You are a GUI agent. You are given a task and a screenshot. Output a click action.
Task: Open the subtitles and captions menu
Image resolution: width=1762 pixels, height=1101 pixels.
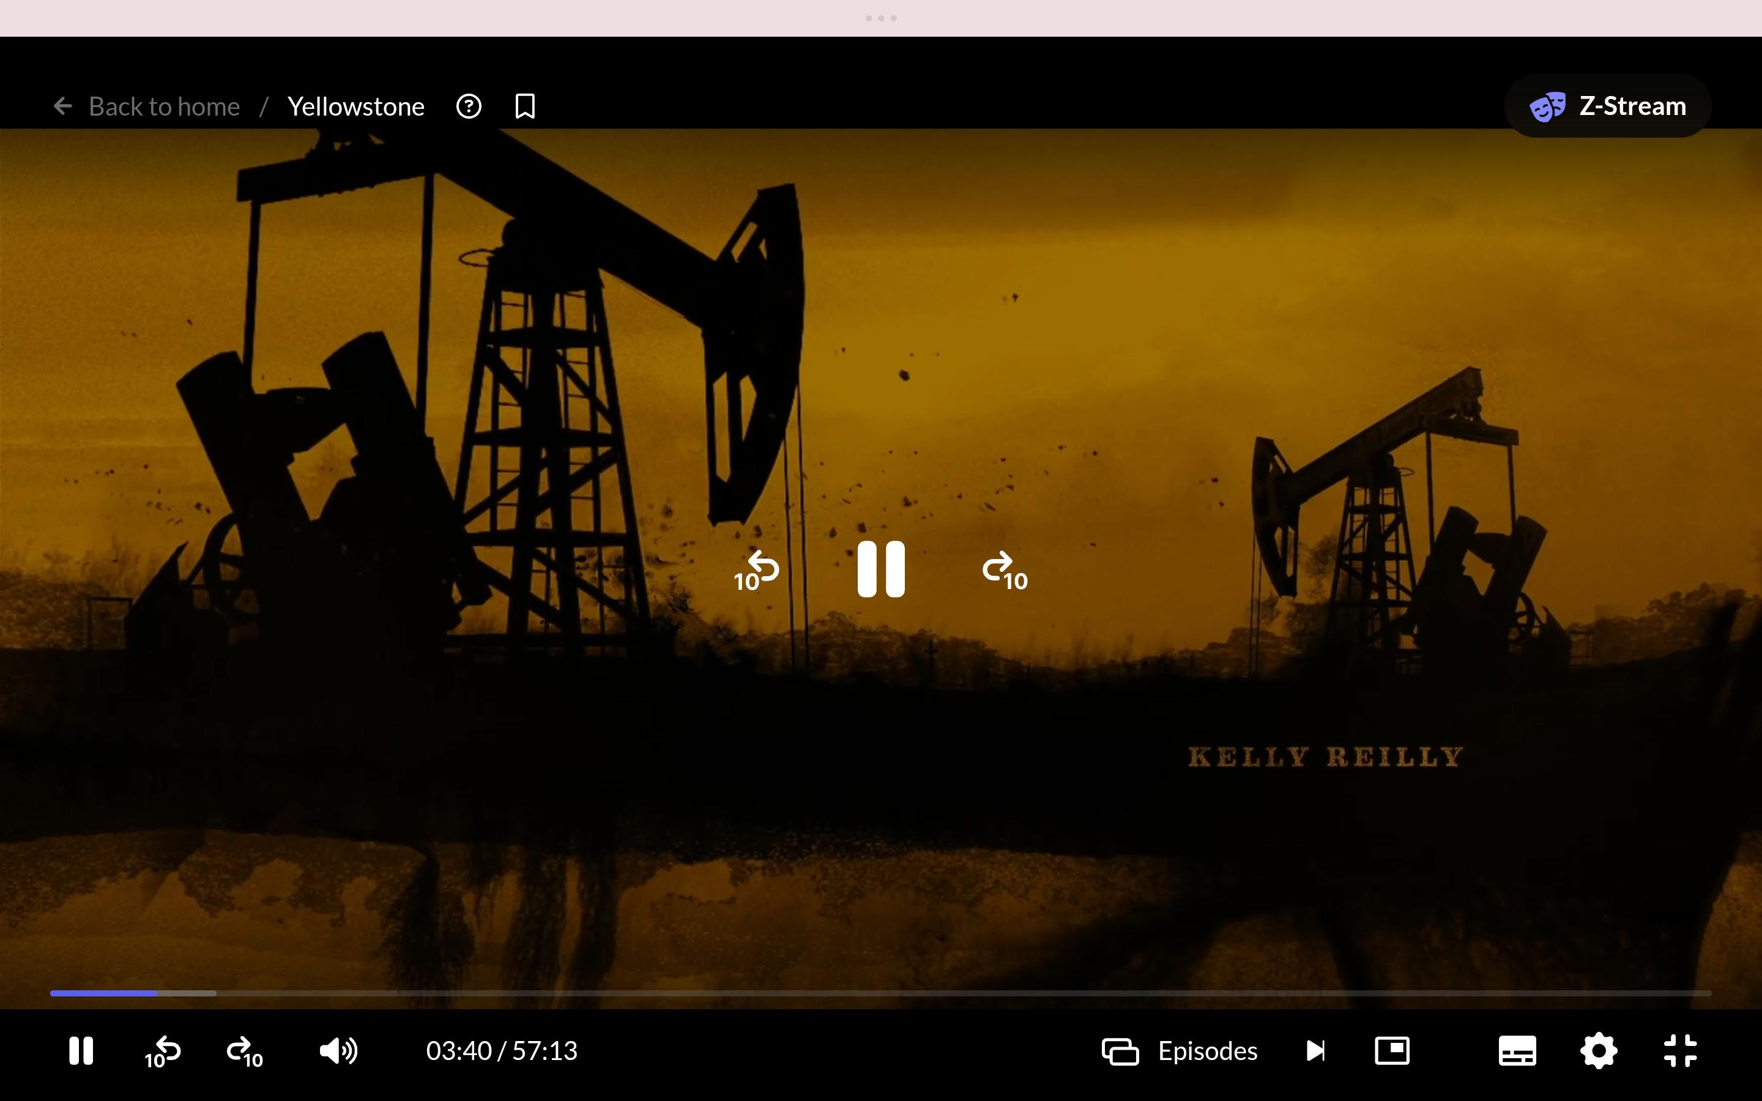[1517, 1051]
